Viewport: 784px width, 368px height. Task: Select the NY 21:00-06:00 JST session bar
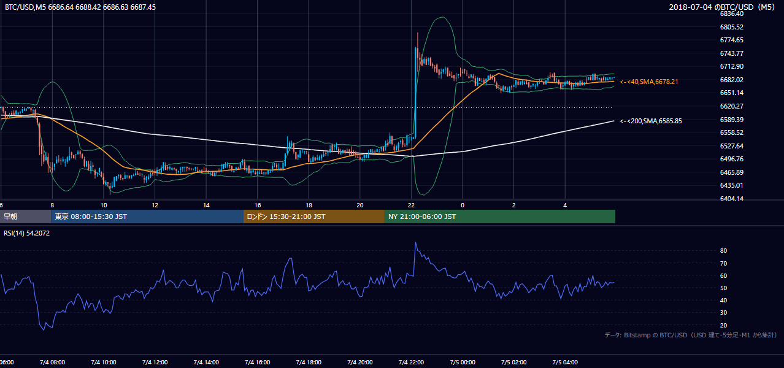coord(500,217)
